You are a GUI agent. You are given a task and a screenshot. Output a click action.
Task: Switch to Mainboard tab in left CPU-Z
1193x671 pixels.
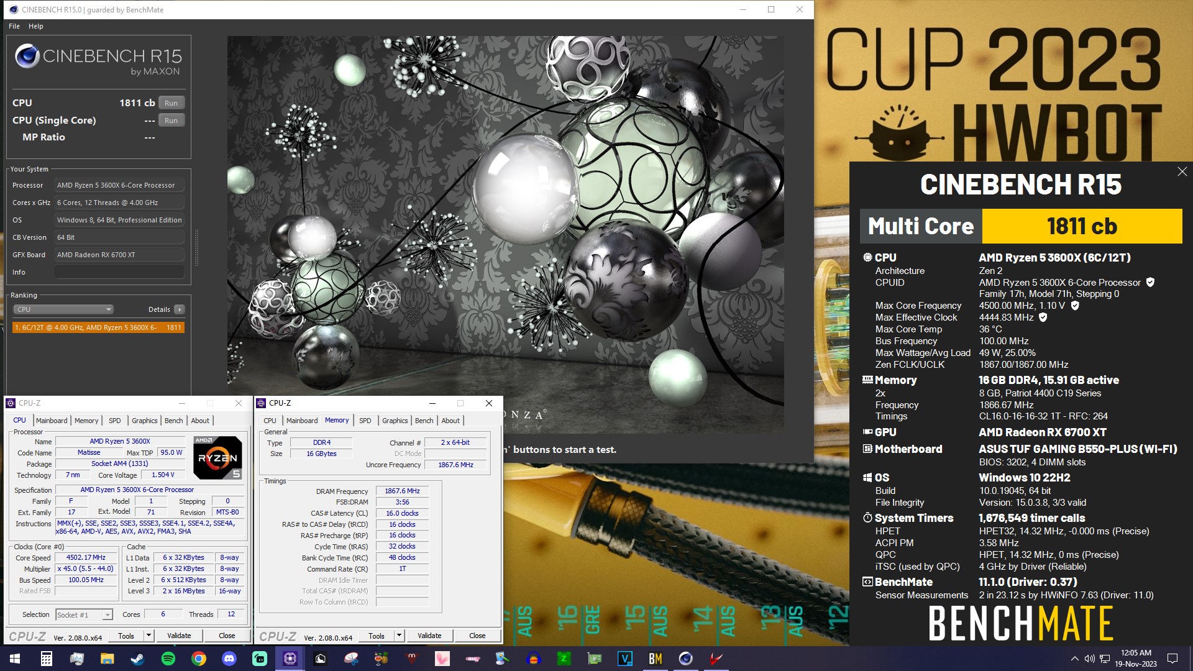[x=52, y=421]
